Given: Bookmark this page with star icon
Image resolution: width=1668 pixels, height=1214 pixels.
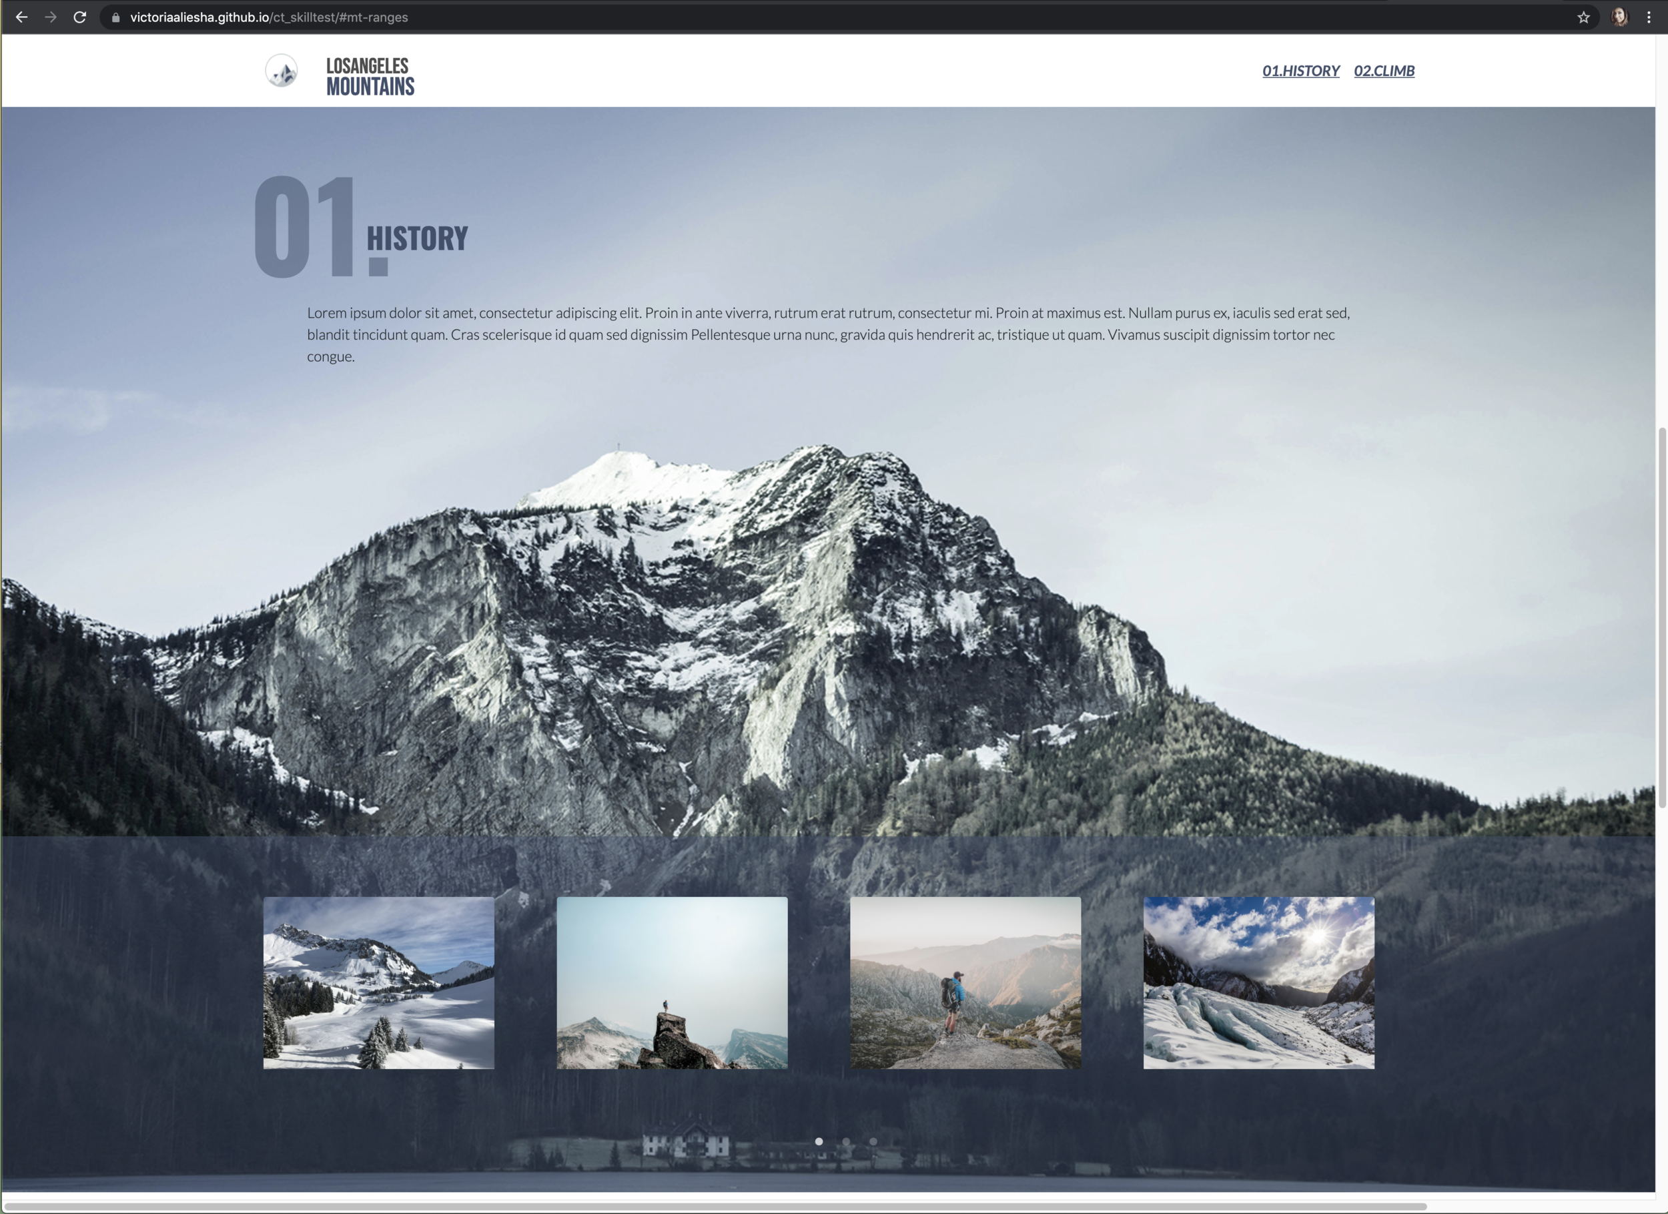Looking at the screenshot, I should (1583, 17).
